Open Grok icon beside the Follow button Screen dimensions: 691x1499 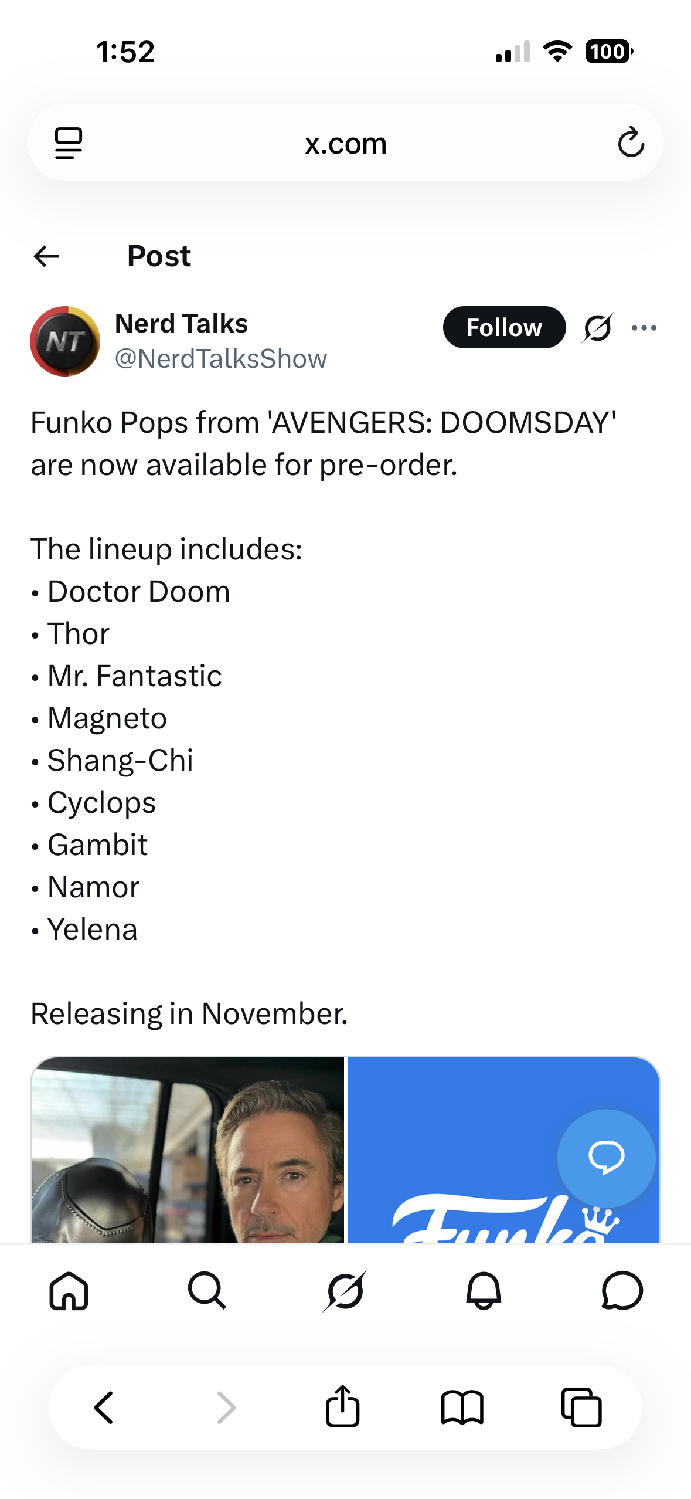[598, 327]
